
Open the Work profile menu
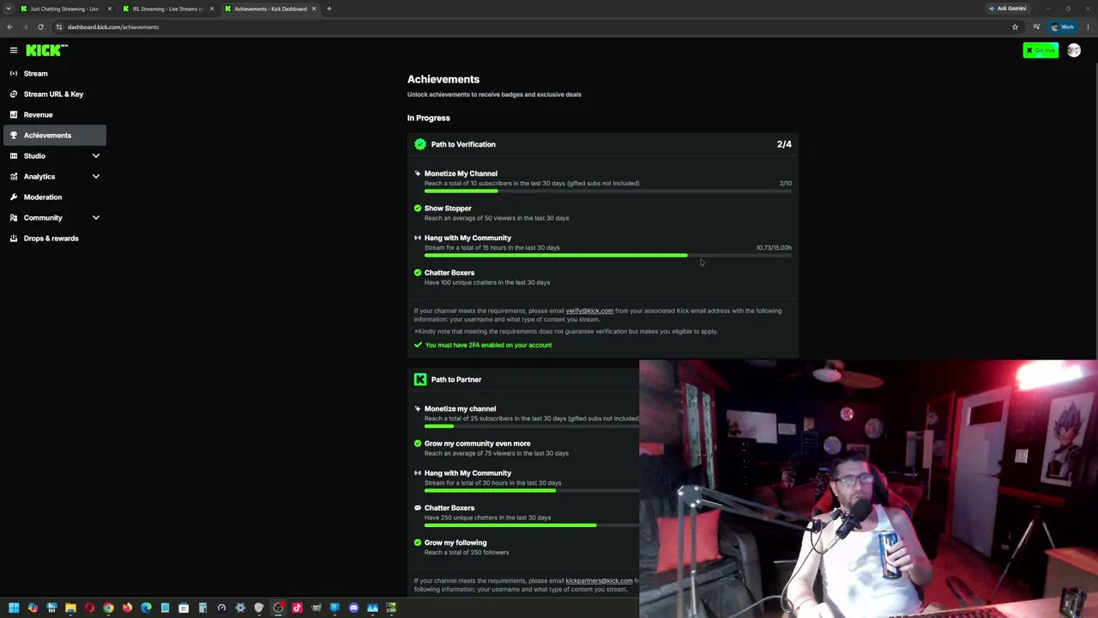pyautogui.click(x=1062, y=27)
